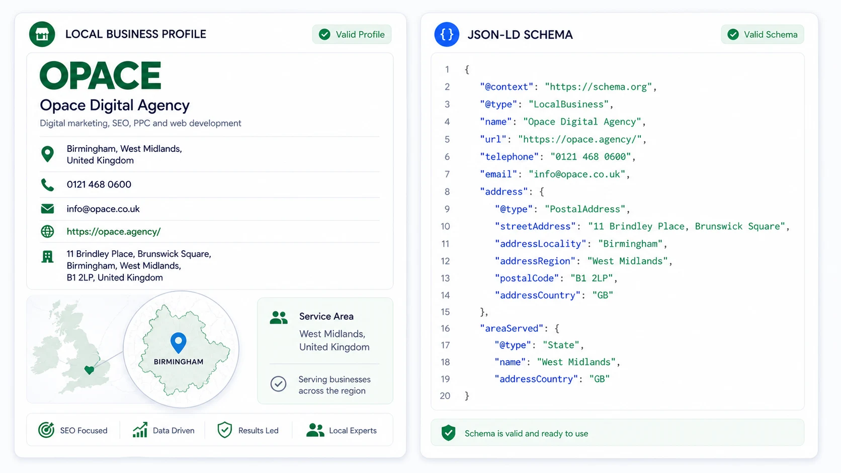Click the OPACE logo
Viewport: 841px width, 473px height.
[x=101, y=76]
